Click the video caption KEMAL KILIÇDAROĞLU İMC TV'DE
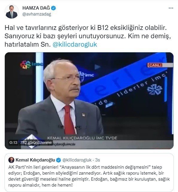Image resolution: width=178 pixels, height=192 pixels. tap(82, 138)
